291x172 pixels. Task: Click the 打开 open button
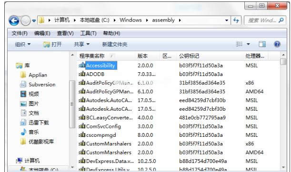pos(52,44)
